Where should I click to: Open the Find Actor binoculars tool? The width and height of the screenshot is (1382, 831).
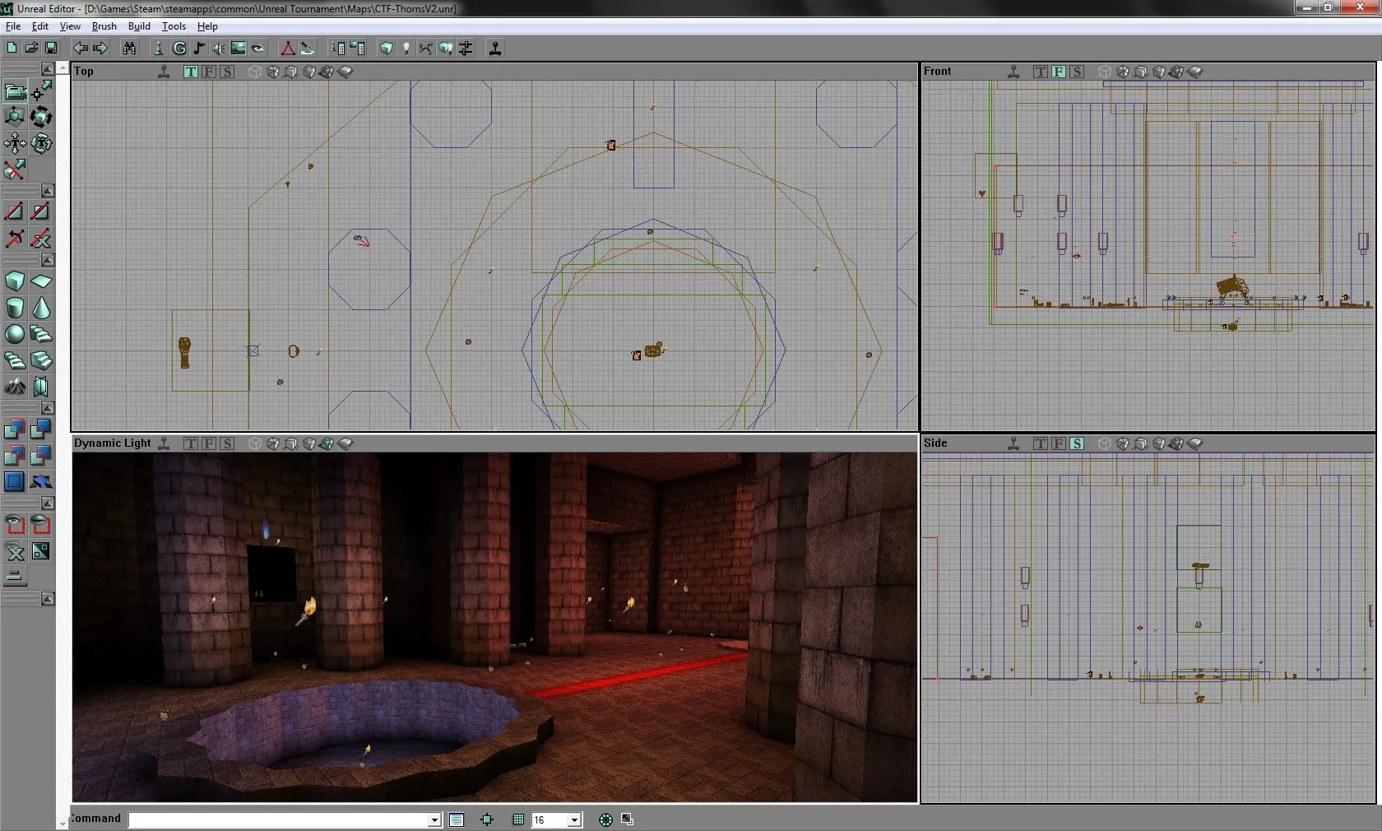click(x=129, y=49)
